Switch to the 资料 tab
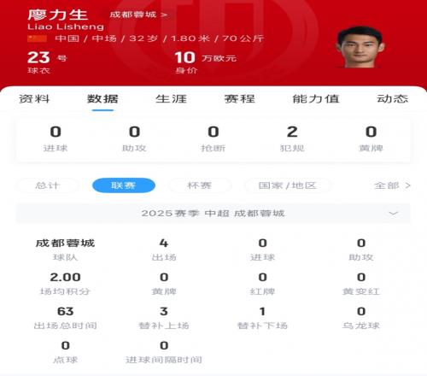 34,99
